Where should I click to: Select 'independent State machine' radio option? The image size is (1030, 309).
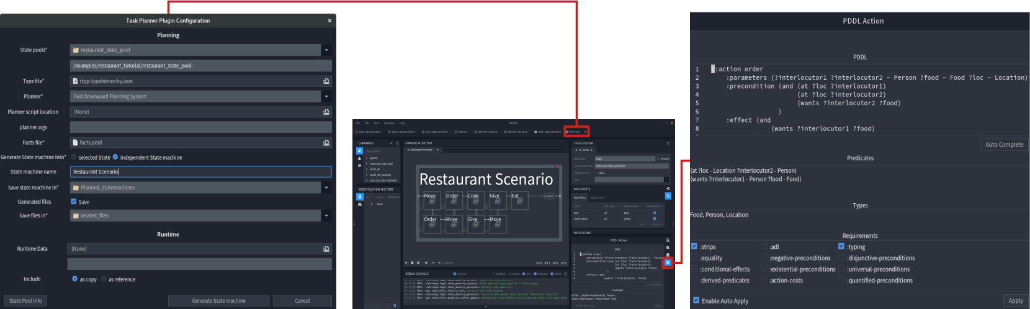click(x=115, y=157)
